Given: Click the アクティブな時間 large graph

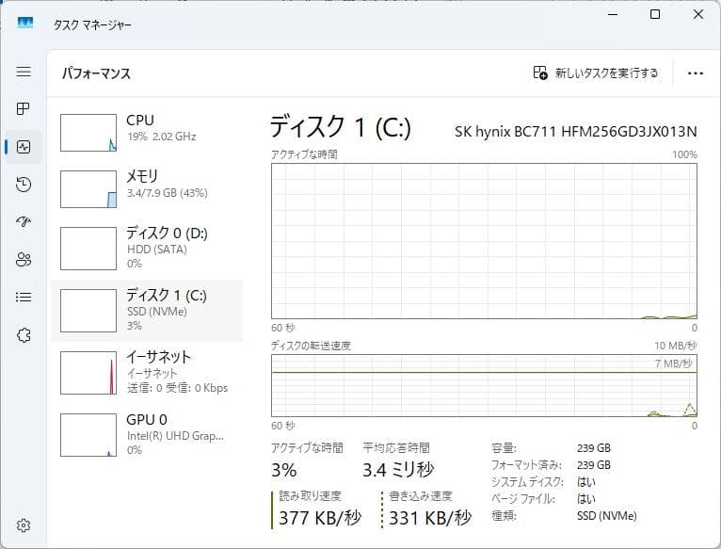Looking at the screenshot, I should [484, 241].
